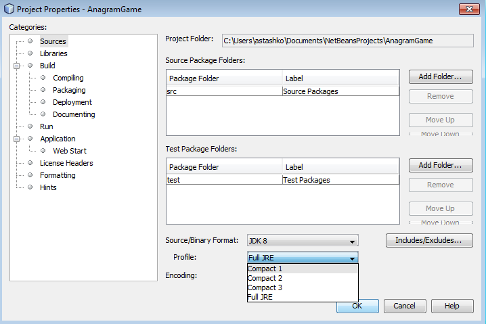486x324 pixels.
Task: Click the Project Folder path field
Action: point(347,41)
